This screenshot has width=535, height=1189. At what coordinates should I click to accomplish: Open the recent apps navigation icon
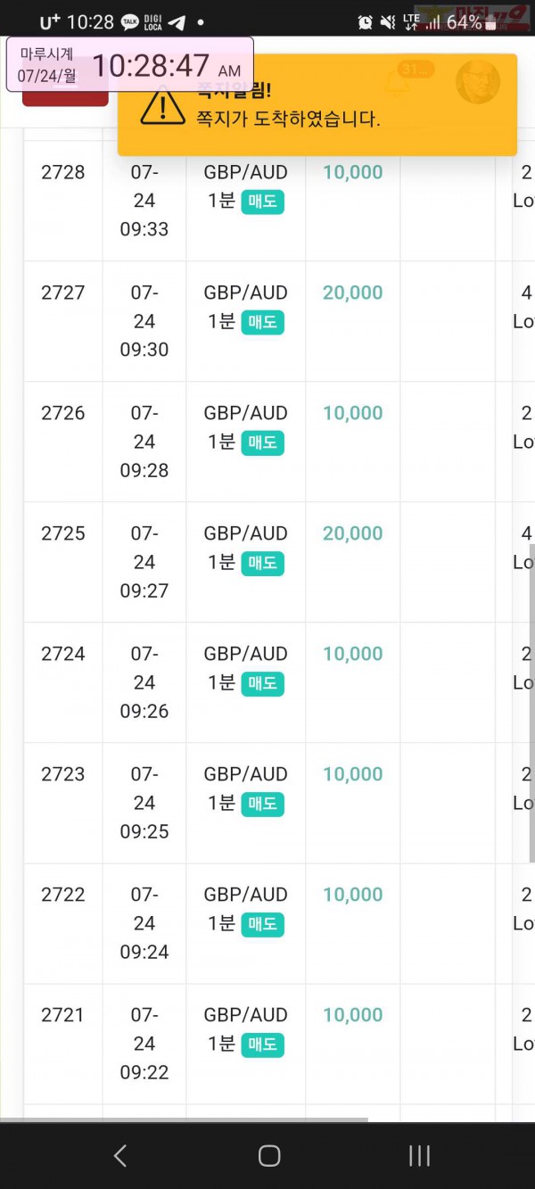[x=419, y=1156]
